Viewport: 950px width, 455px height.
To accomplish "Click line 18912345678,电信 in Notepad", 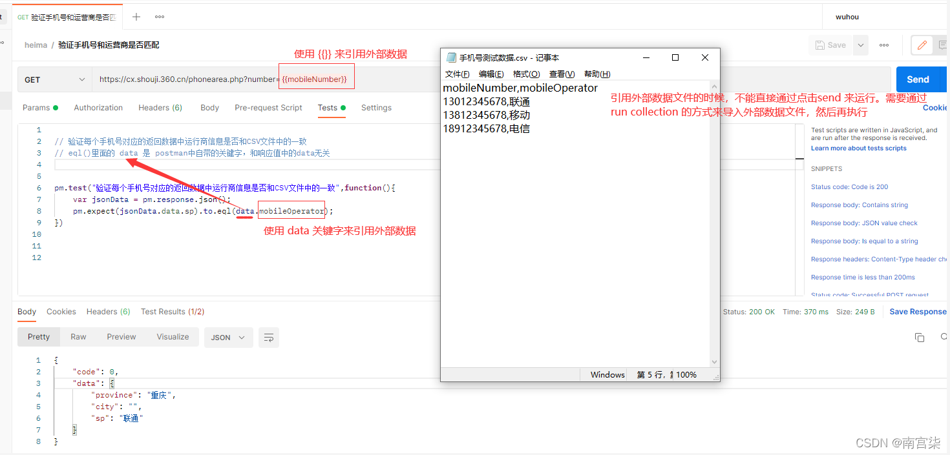I will point(486,128).
